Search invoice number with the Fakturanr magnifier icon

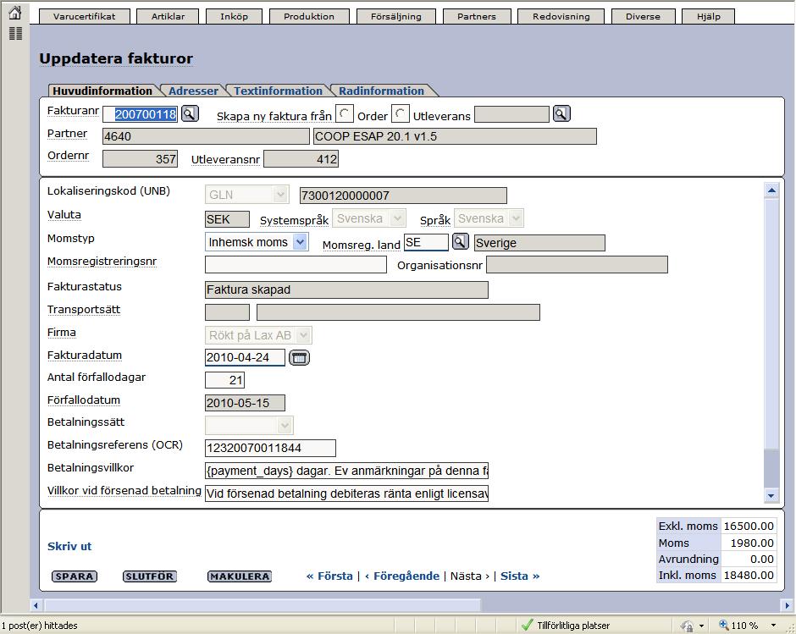[x=190, y=113]
